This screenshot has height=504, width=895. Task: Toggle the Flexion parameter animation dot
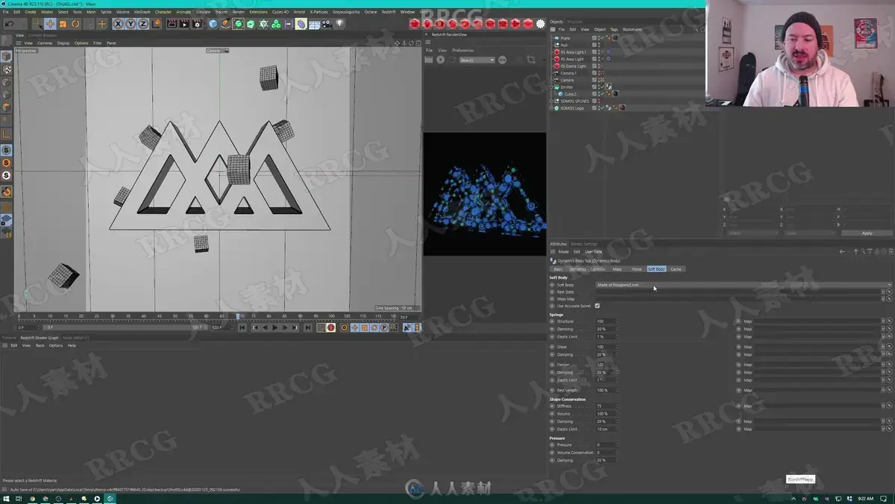(x=553, y=365)
